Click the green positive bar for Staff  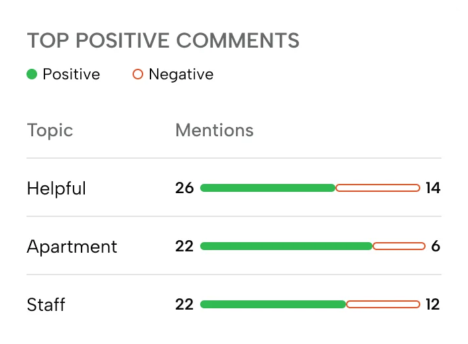click(273, 304)
